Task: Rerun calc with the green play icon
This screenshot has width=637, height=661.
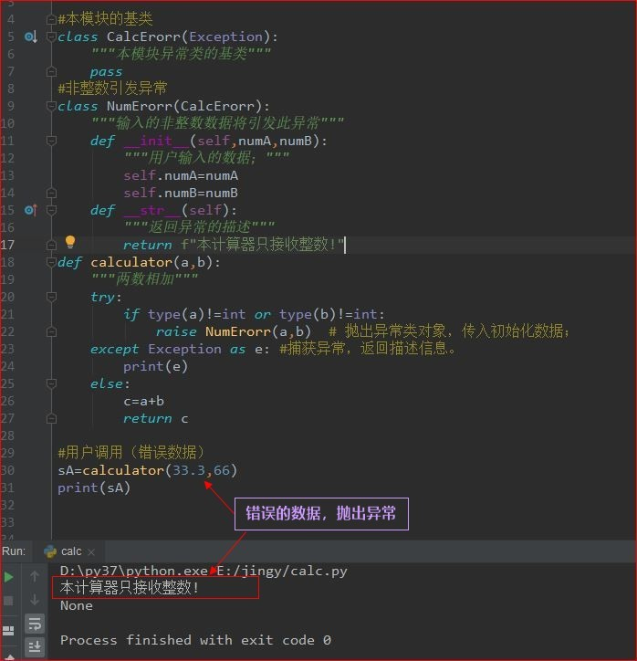Action: 9,577
